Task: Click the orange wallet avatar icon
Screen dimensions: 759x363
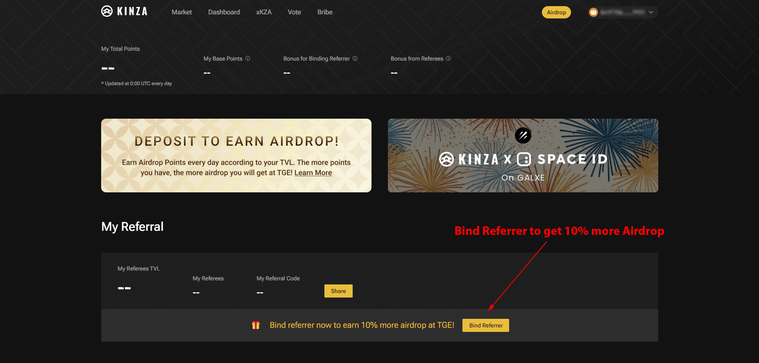Action: 593,12
